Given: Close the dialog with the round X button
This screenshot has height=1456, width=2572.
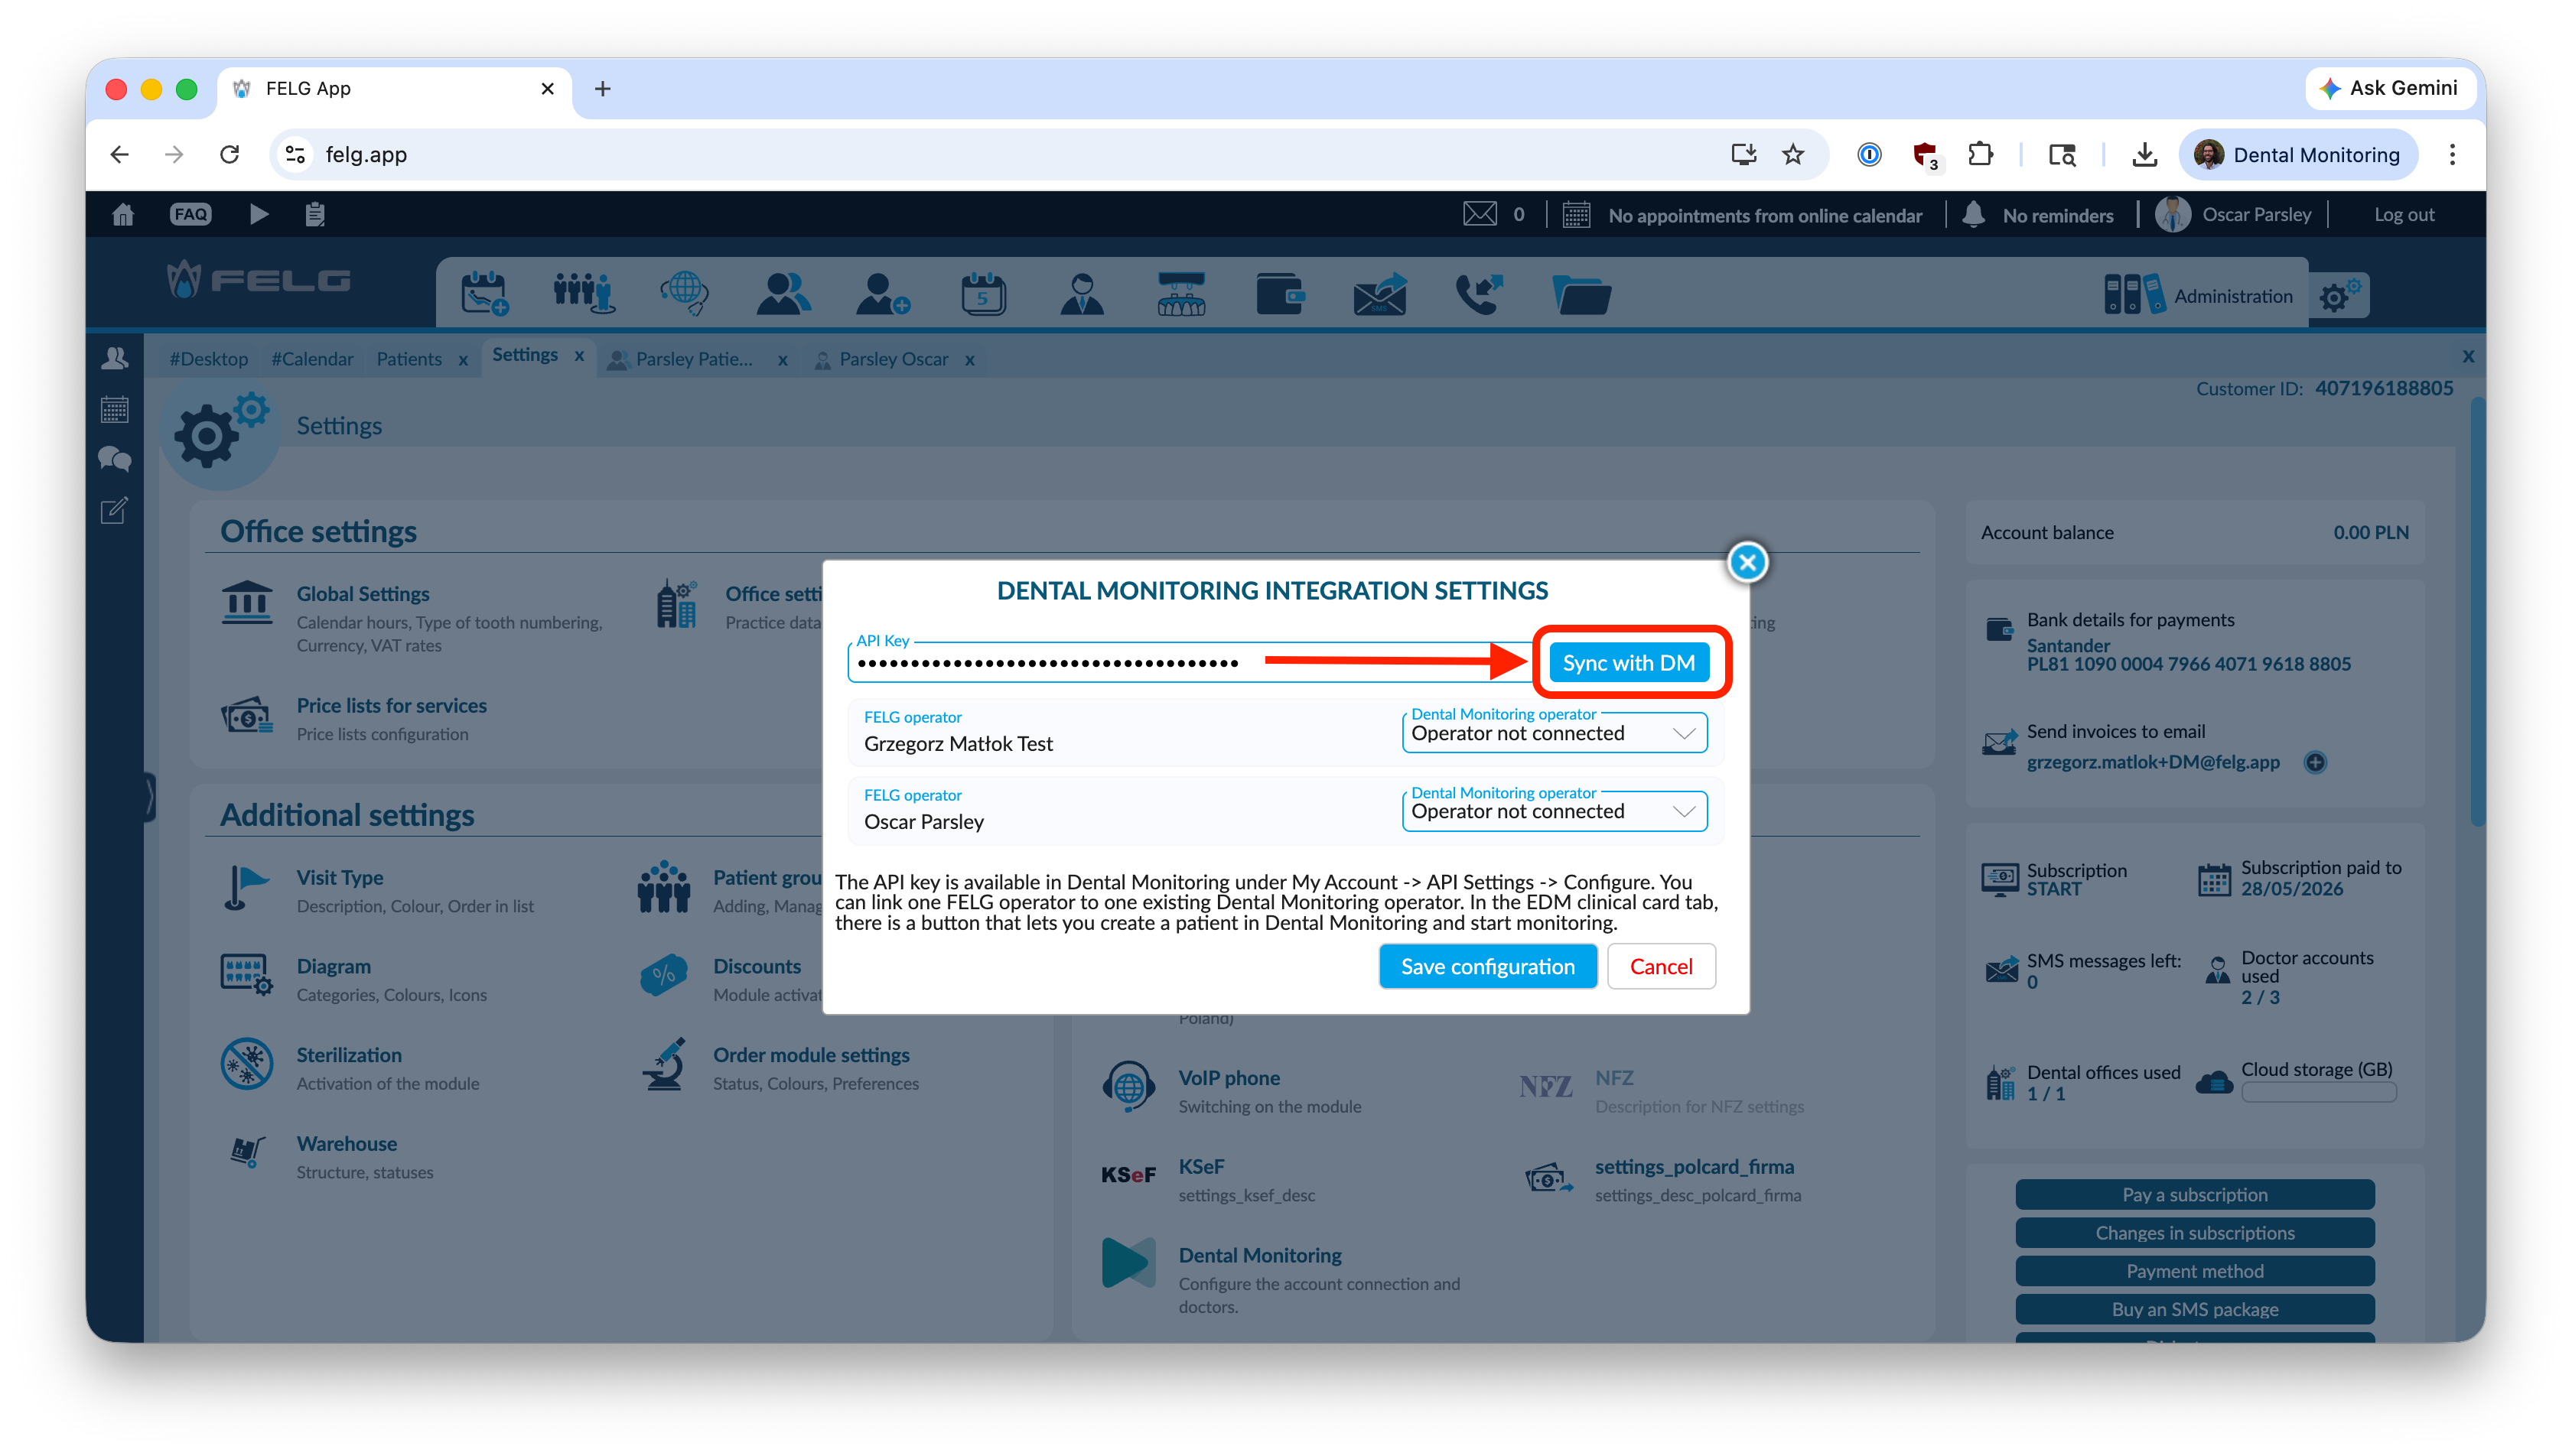Looking at the screenshot, I should click(x=1747, y=562).
